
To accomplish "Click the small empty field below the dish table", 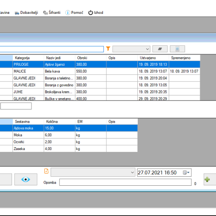I will click(16, 106).
